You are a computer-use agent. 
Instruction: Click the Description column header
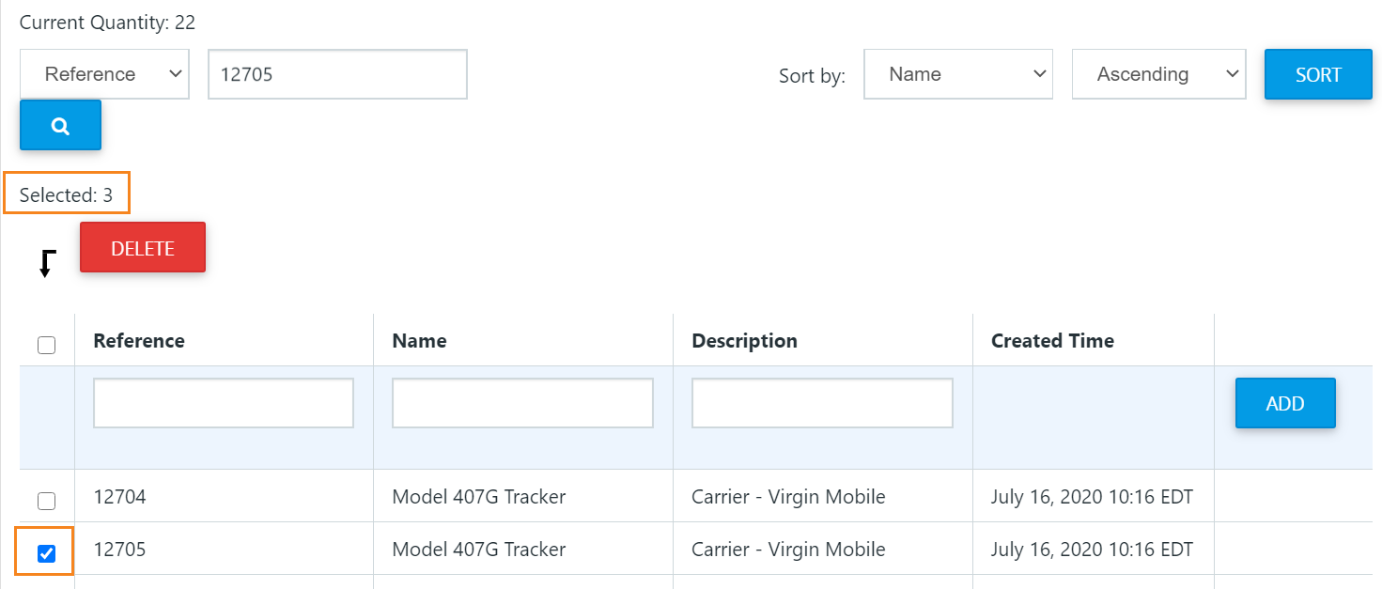click(744, 341)
